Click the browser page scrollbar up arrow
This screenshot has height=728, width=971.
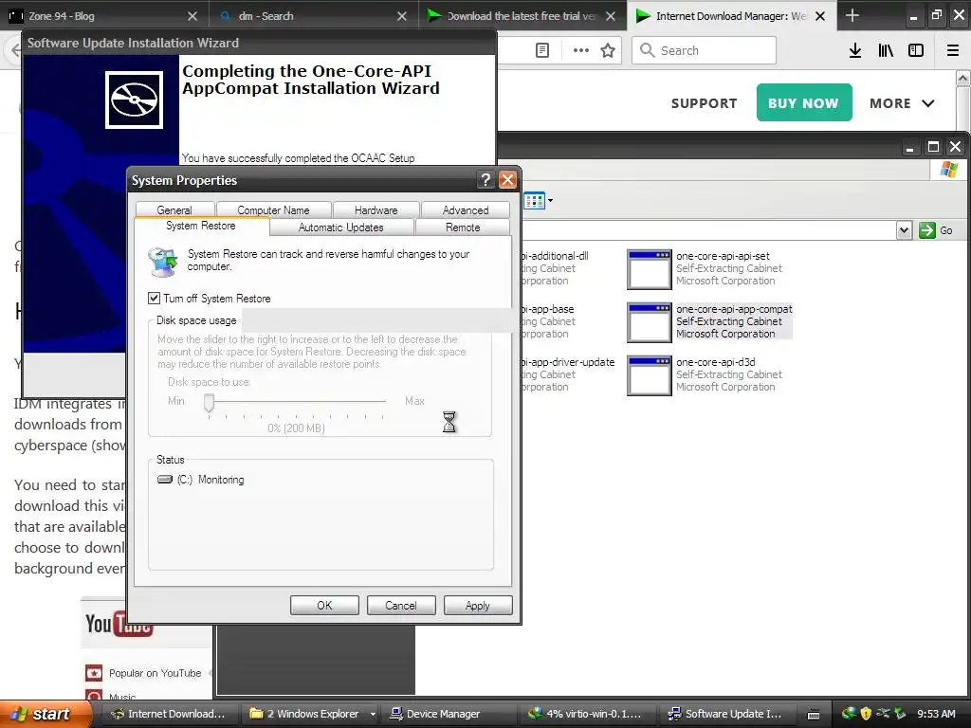(x=963, y=78)
